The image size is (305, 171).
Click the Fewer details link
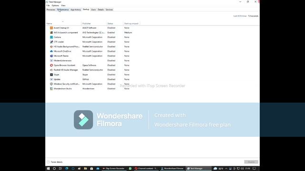click(57, 162)
